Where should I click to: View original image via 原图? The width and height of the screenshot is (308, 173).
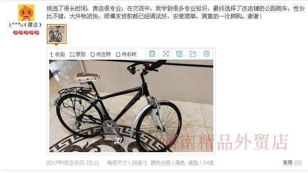click(x=78, y=54)
